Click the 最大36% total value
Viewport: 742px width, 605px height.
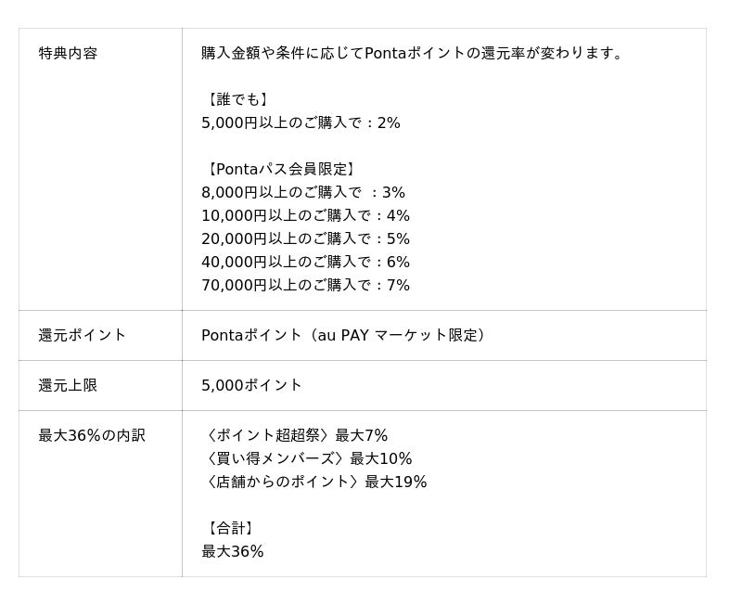[233, 551]
